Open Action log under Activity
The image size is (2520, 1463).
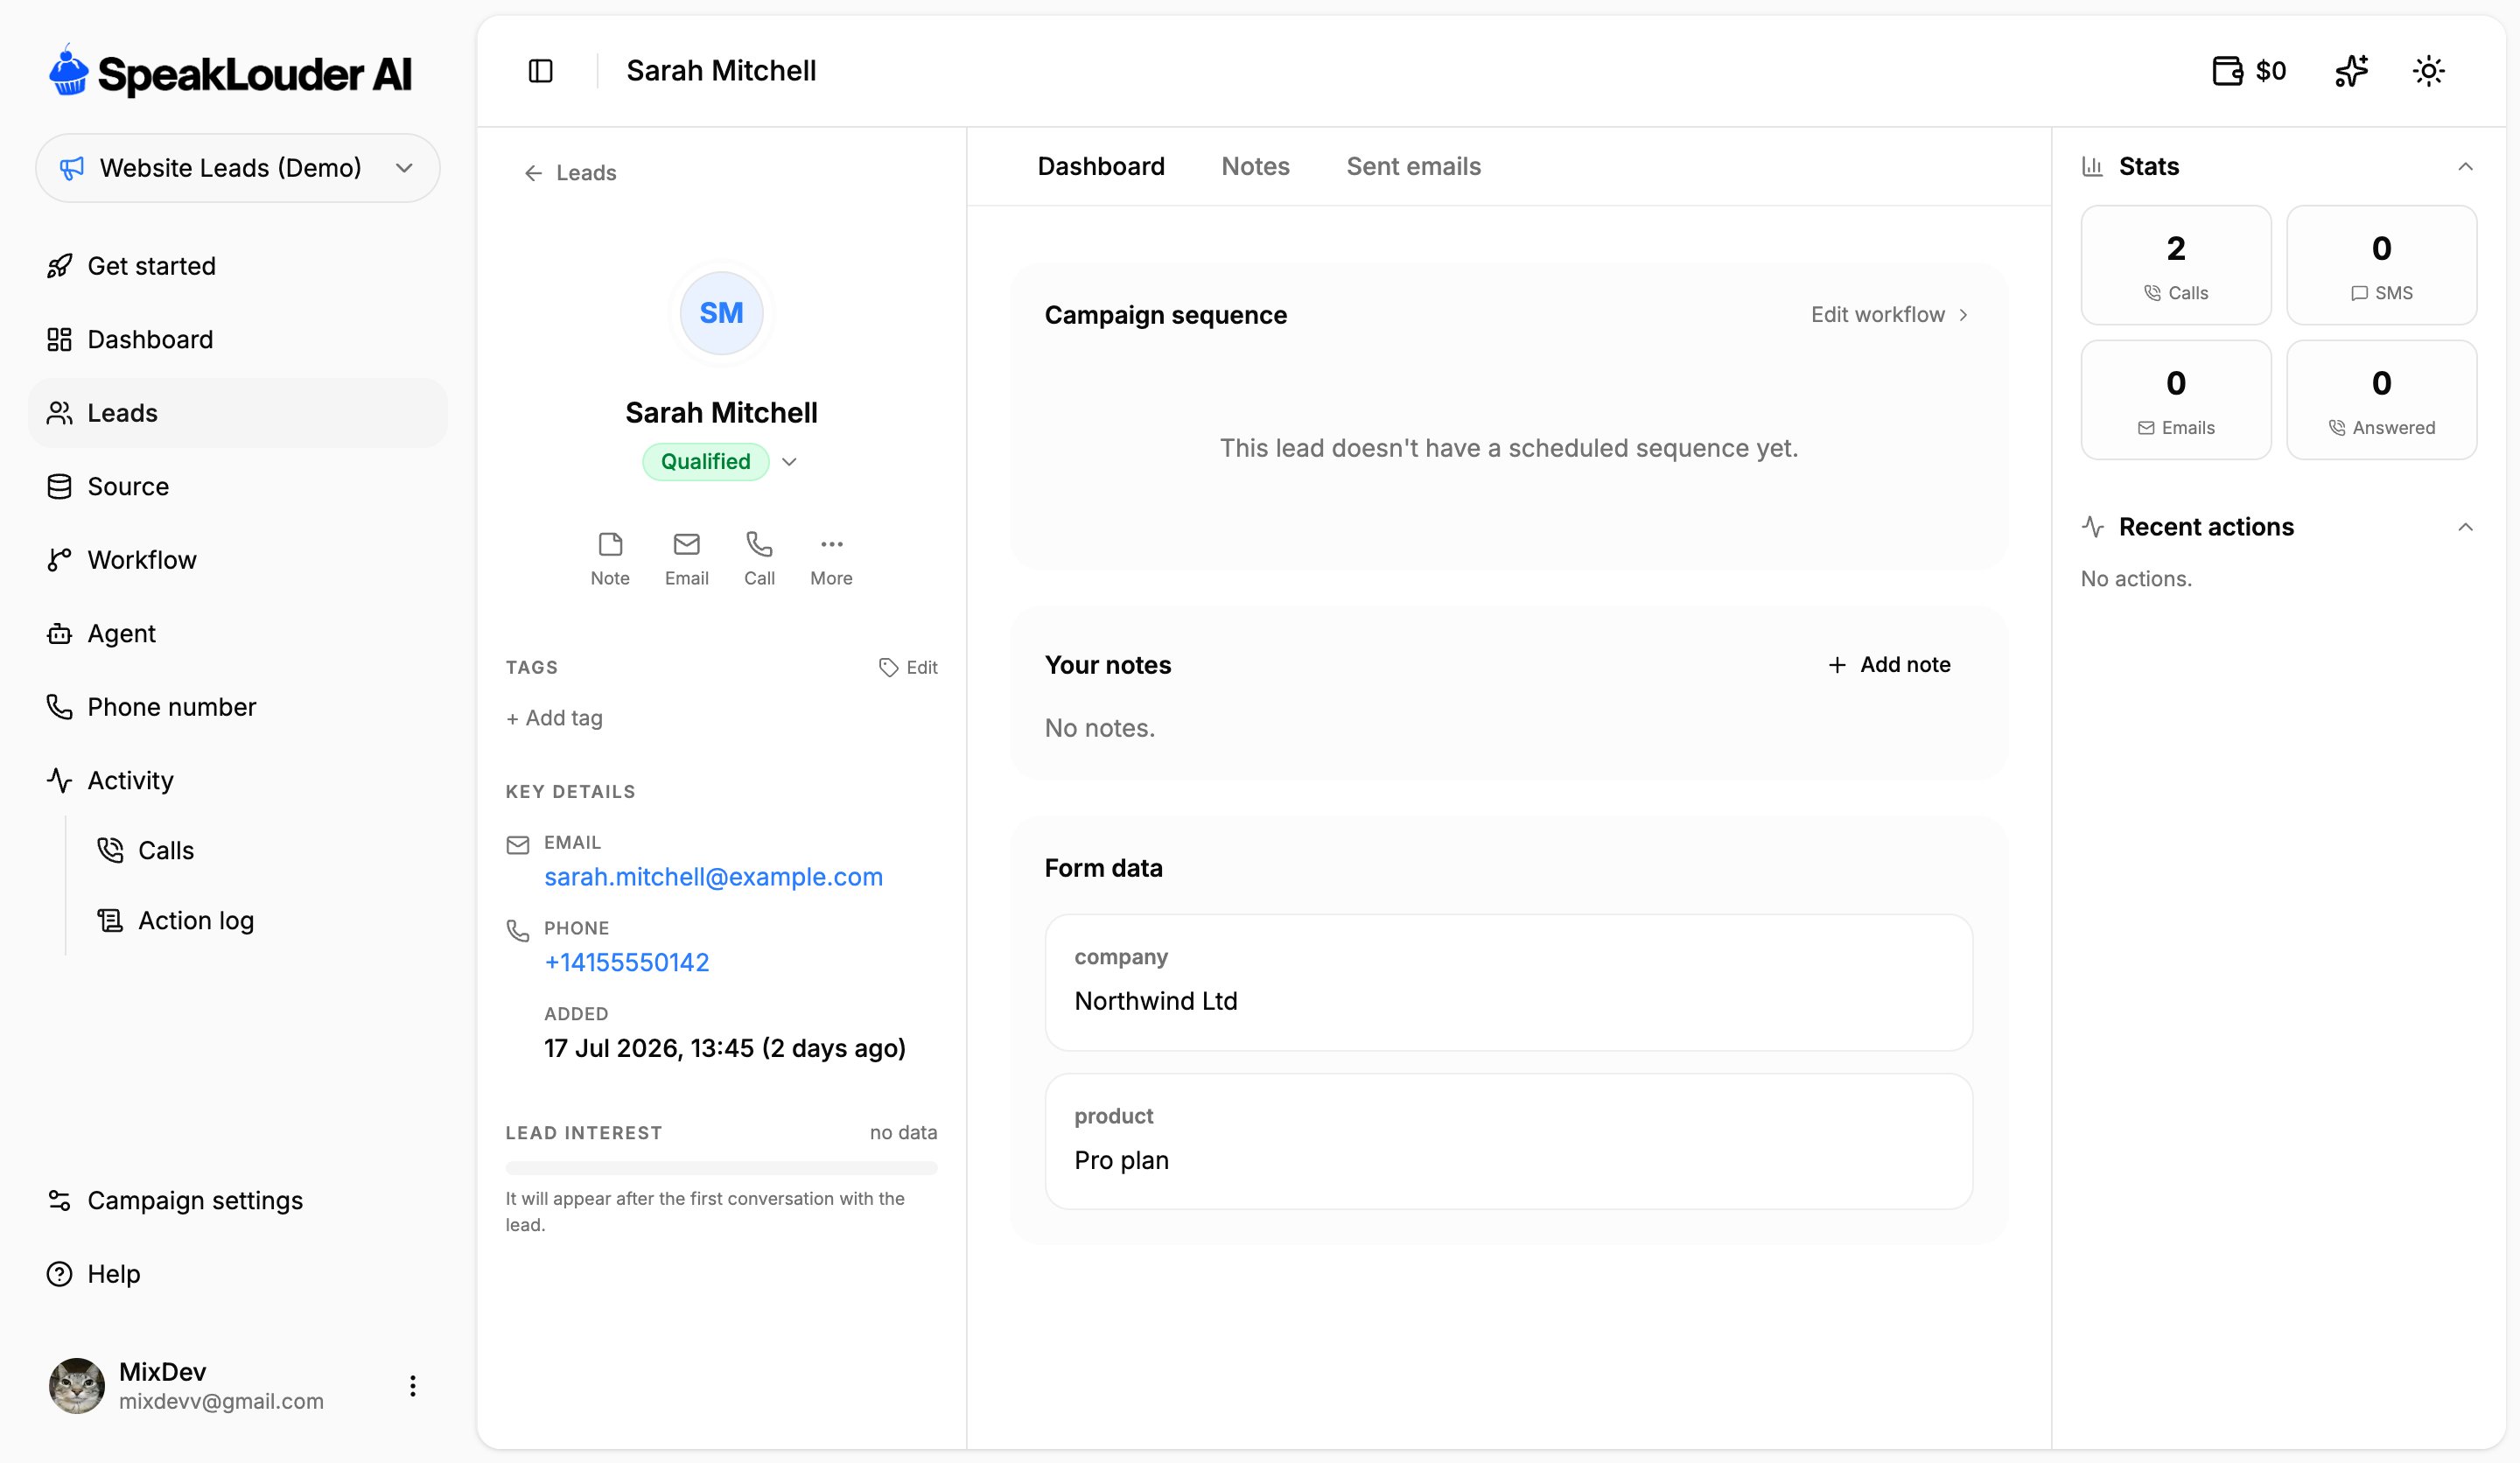(263, 920)
